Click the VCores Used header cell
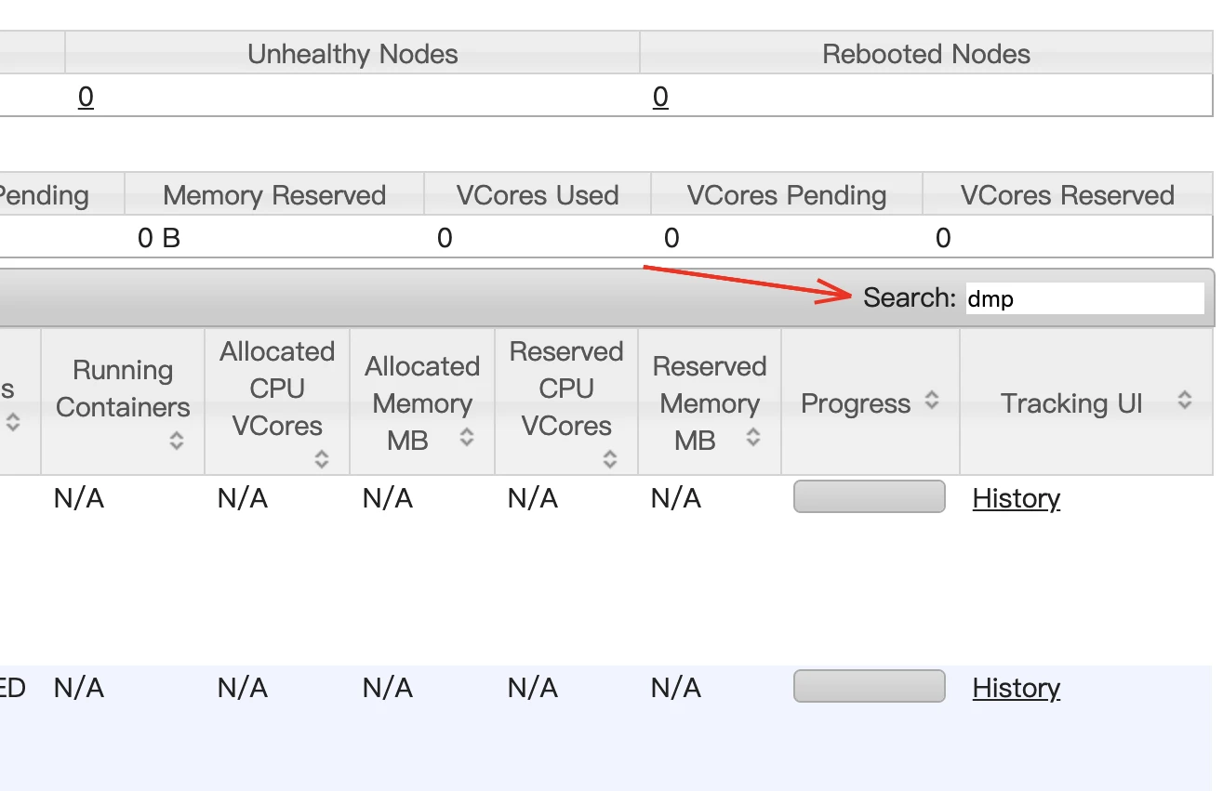 [x=538, y=194]
